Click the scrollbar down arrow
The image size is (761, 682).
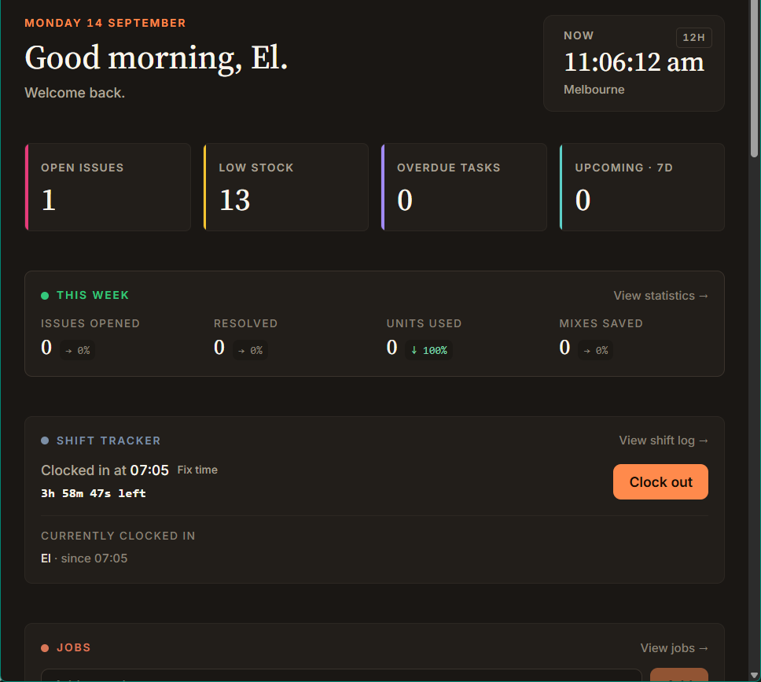coord(754,675)
